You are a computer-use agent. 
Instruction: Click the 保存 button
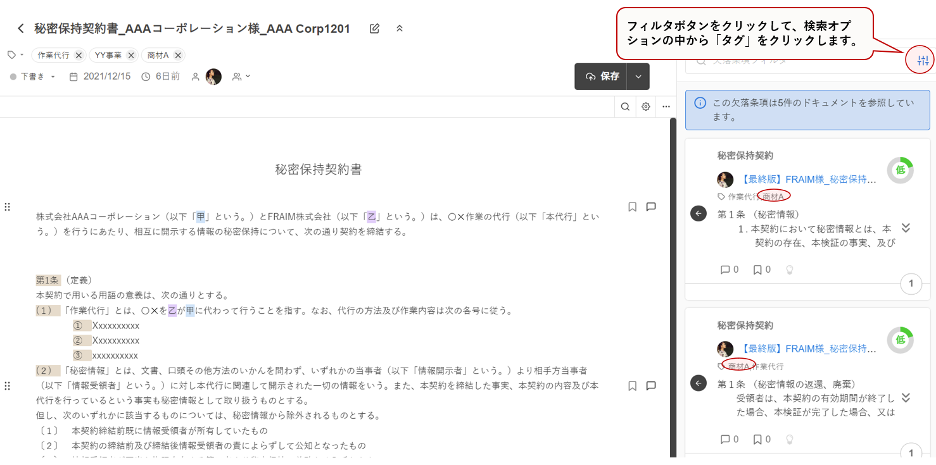[x=601, y=77]
